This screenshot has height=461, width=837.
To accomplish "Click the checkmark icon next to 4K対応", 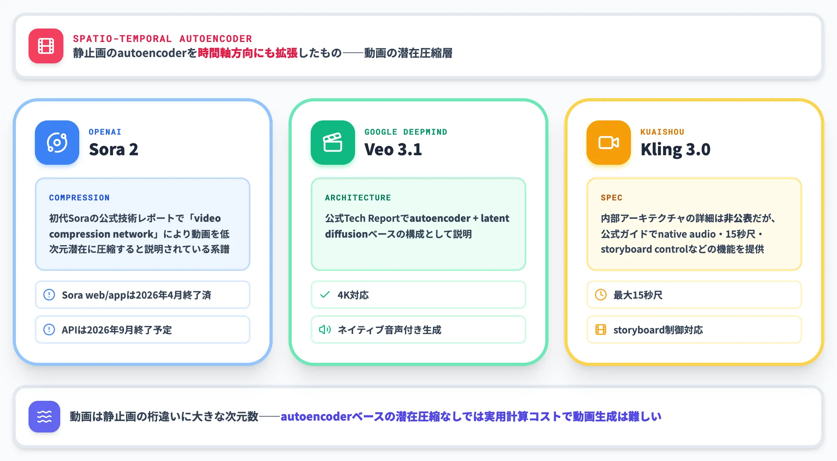I will [325, 295].
